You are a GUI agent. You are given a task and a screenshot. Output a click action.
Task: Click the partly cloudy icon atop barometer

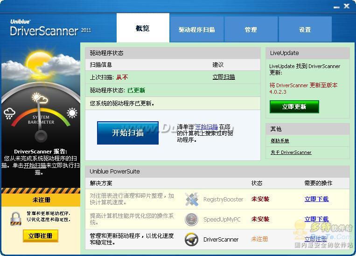40,98
